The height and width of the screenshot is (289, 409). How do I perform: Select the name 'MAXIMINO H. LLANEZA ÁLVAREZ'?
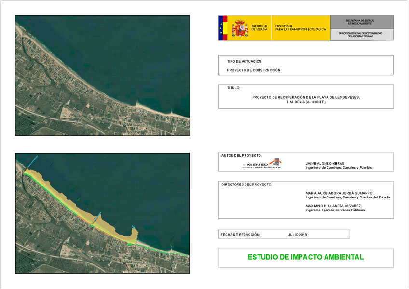333,206
